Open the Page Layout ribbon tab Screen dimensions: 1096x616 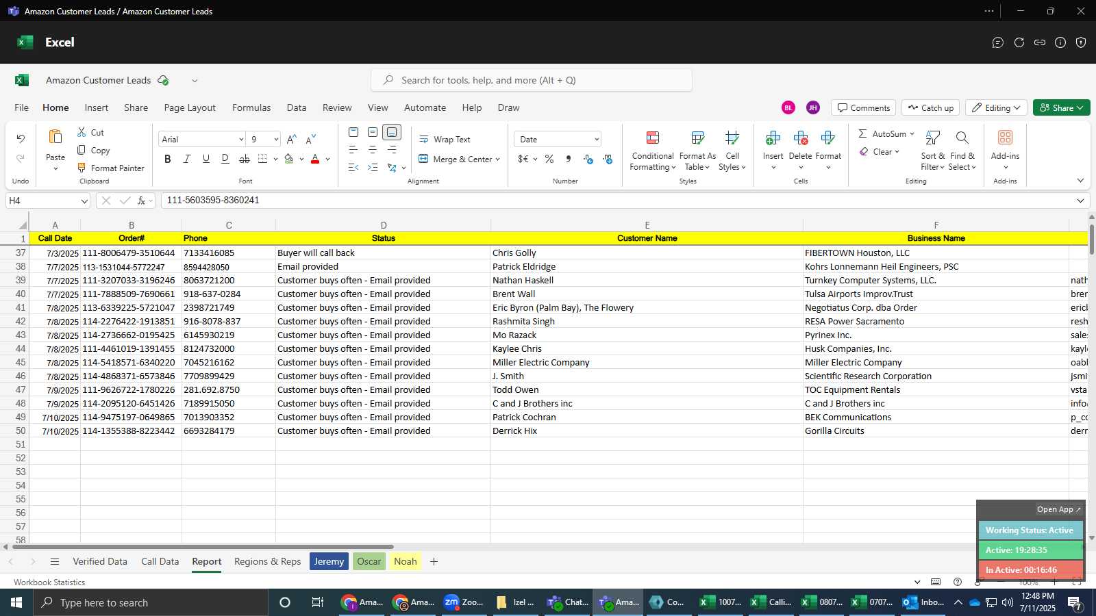190,107
